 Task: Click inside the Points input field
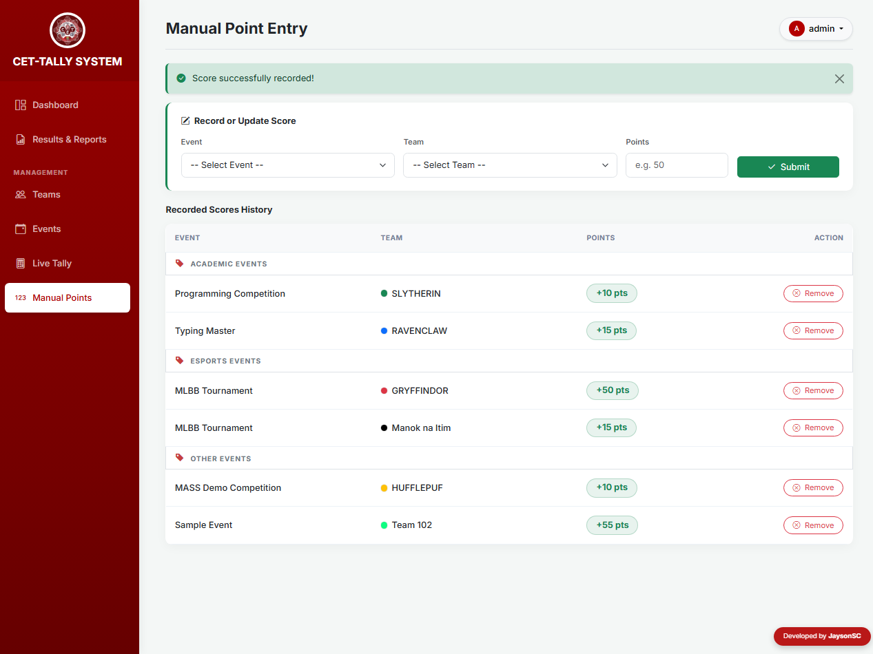(x=676, y=165)
